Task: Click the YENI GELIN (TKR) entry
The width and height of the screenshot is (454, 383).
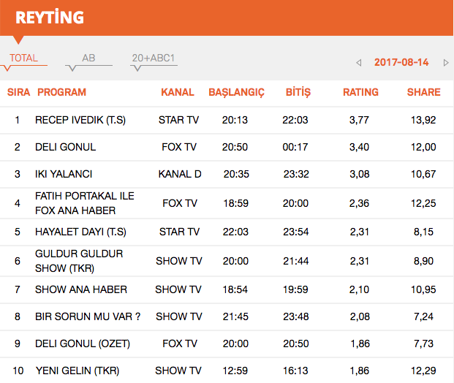Action: (77, 371)
